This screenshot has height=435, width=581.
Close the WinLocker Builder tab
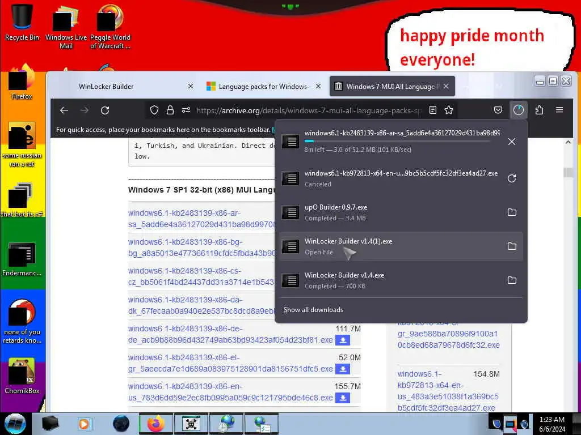(x=191, y=86)
